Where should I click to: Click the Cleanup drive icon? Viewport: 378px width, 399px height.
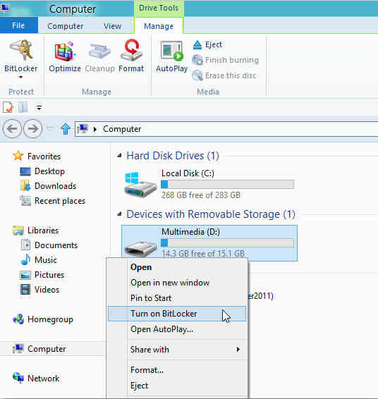99,51
